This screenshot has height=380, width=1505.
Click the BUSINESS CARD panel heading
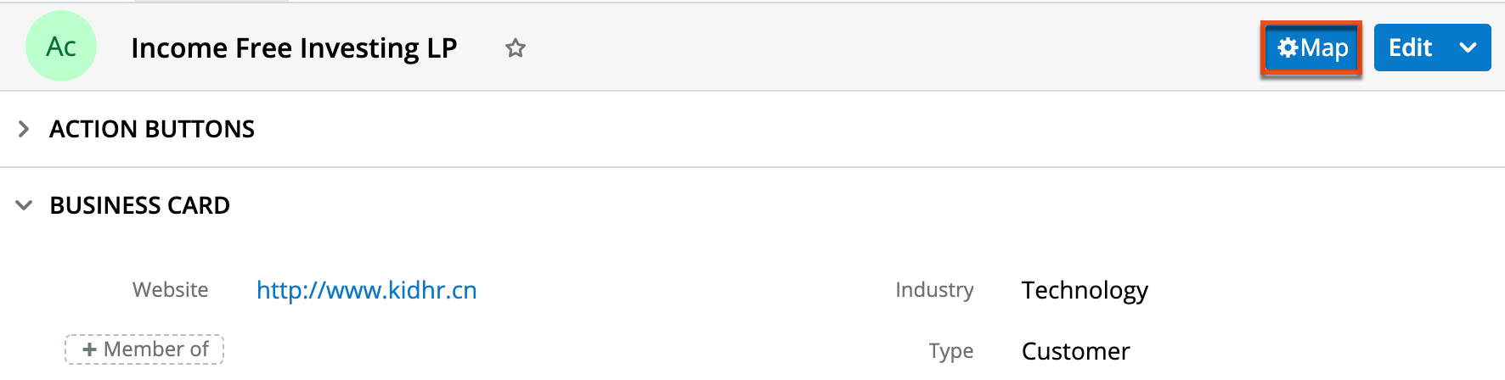click(140, 205)
